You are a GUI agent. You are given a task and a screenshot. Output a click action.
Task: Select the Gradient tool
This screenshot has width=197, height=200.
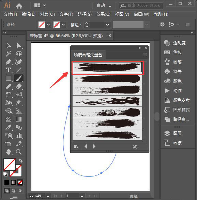(x=19, y=119)
